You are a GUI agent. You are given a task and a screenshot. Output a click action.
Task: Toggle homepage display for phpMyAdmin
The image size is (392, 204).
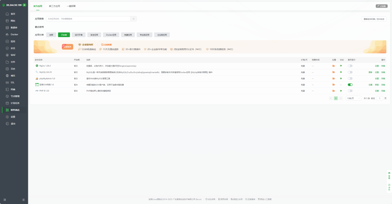350,78
